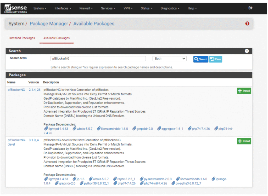The width and height of the screenshot is (268, 196).
Task: Collapse the Search panel with minus icon
Action: tap(247, 51)
